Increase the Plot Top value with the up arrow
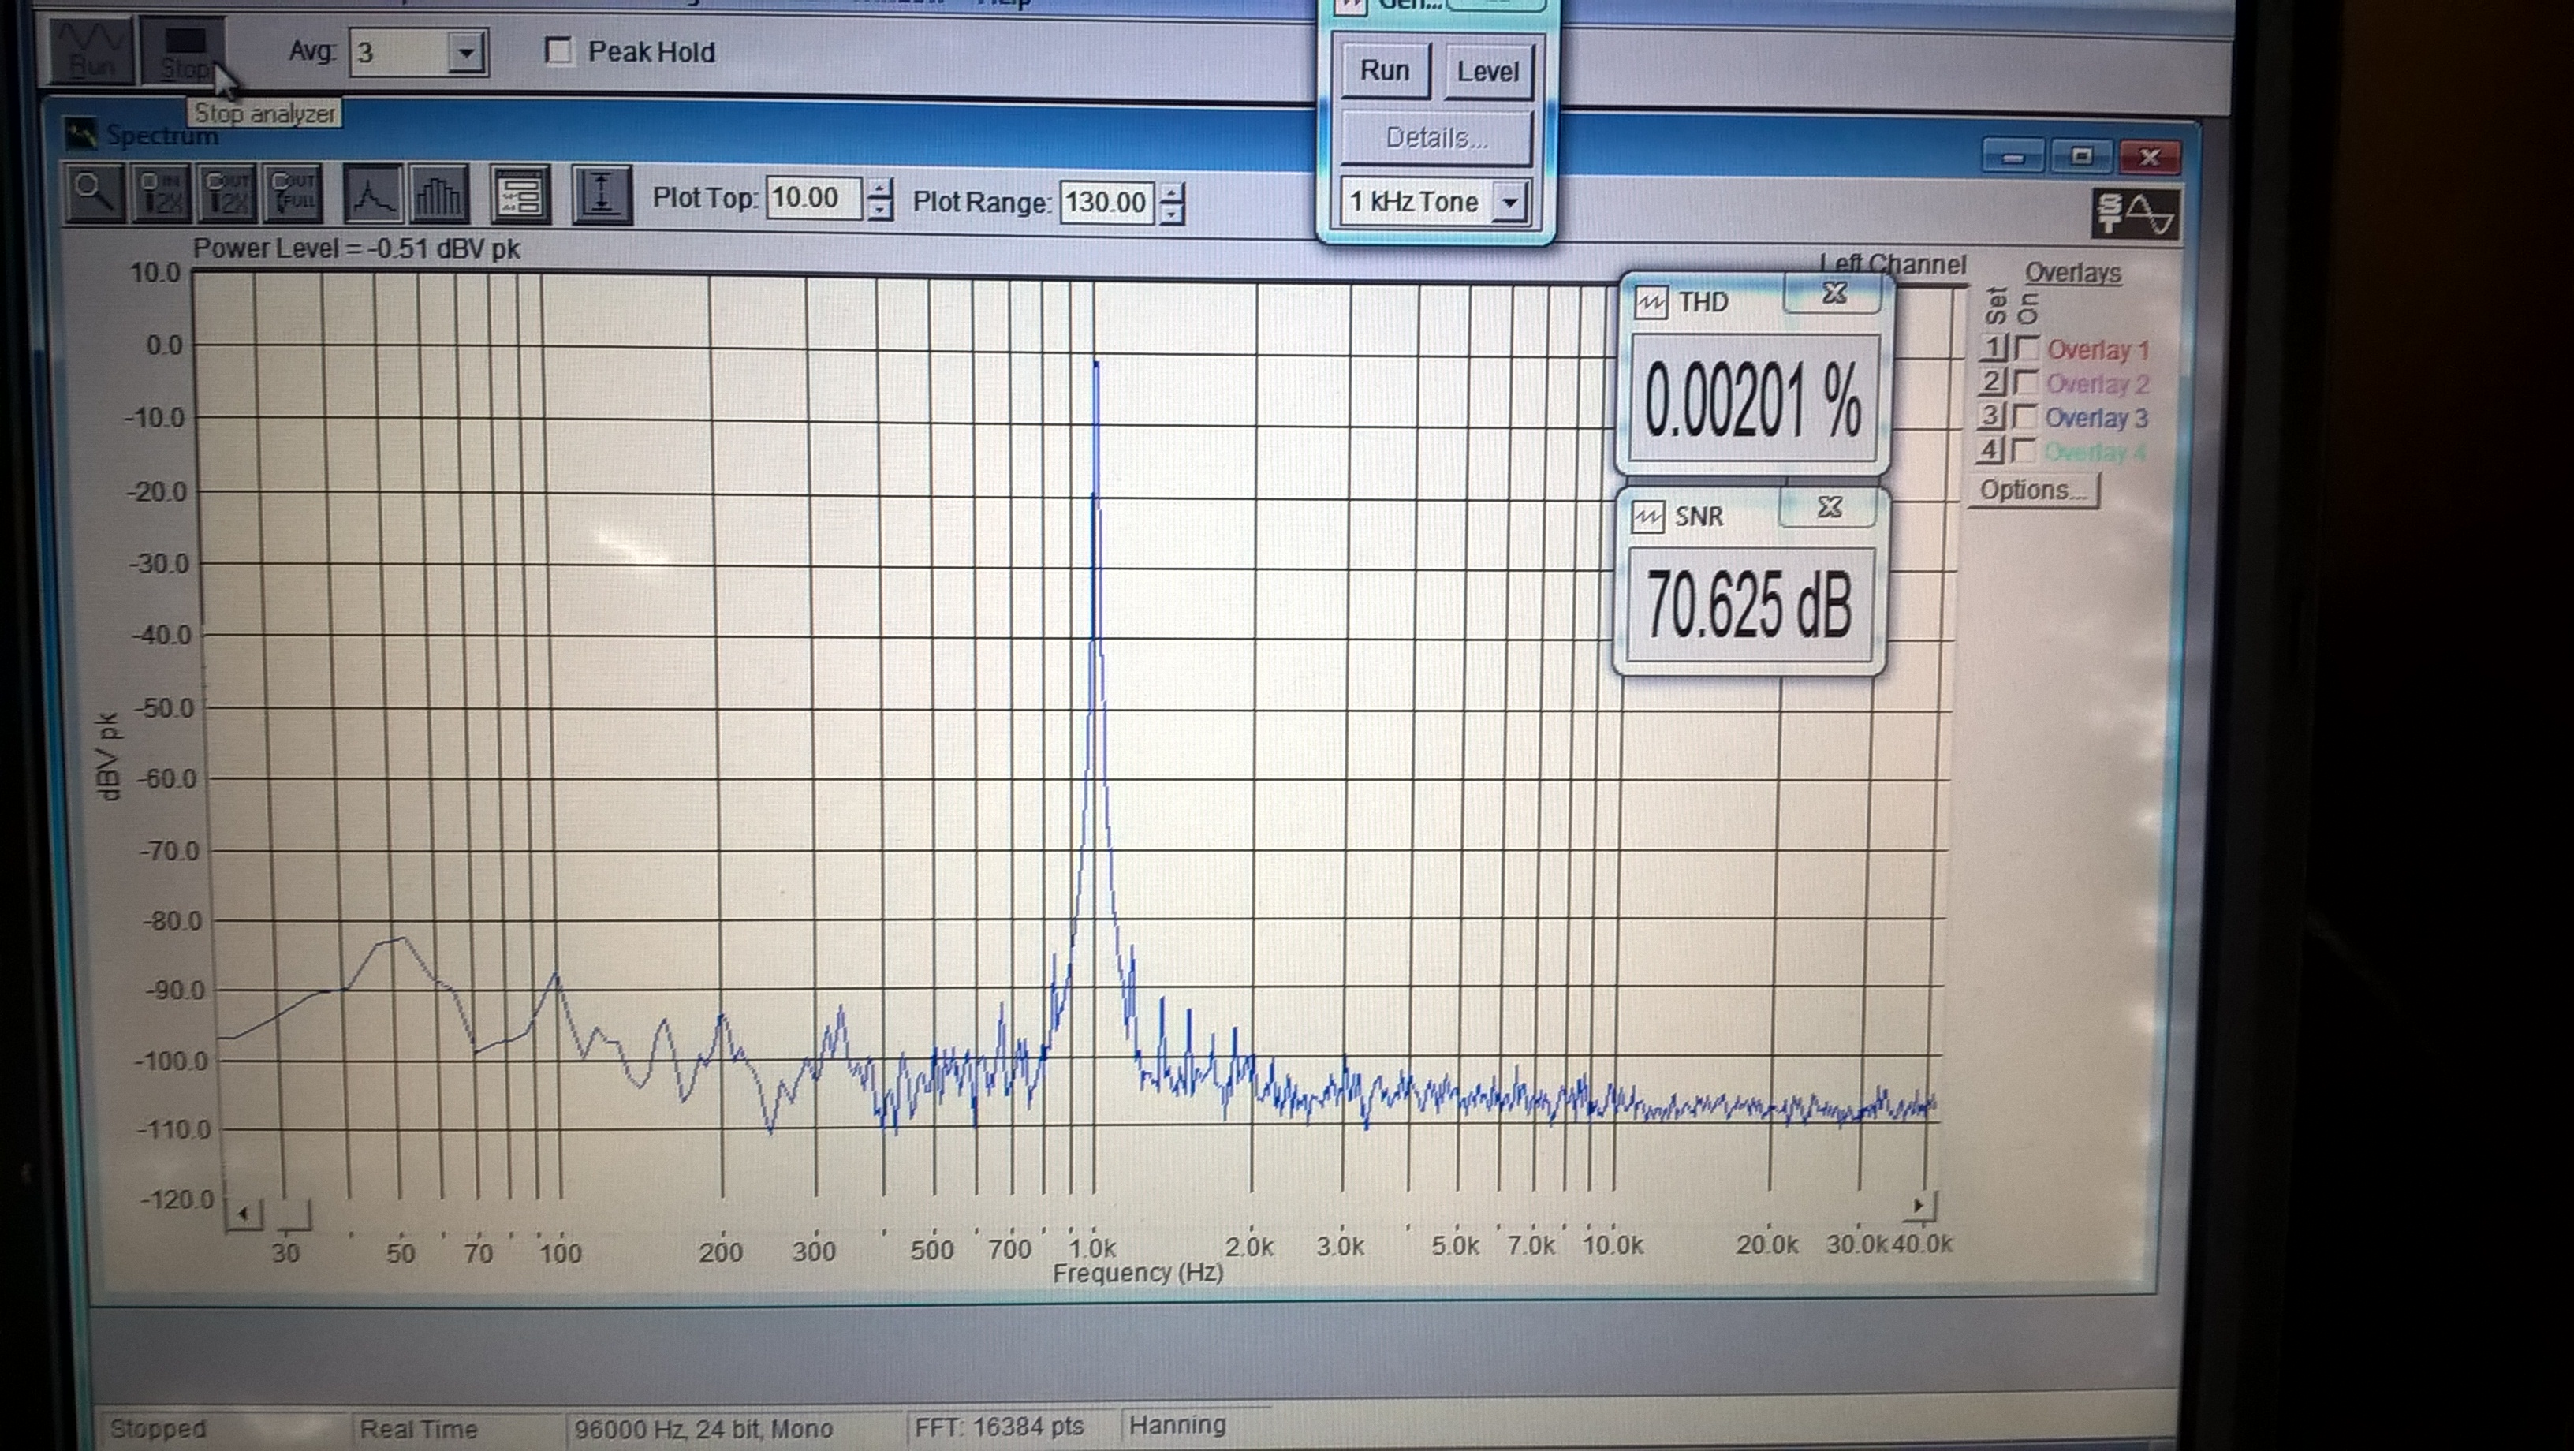Screen dimensions: 2574x1451 tap(879, 188)
